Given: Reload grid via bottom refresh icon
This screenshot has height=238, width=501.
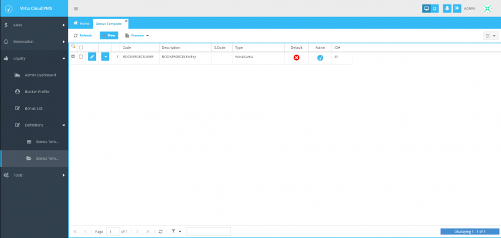Looking at the screenshot, I should point(161,232).
